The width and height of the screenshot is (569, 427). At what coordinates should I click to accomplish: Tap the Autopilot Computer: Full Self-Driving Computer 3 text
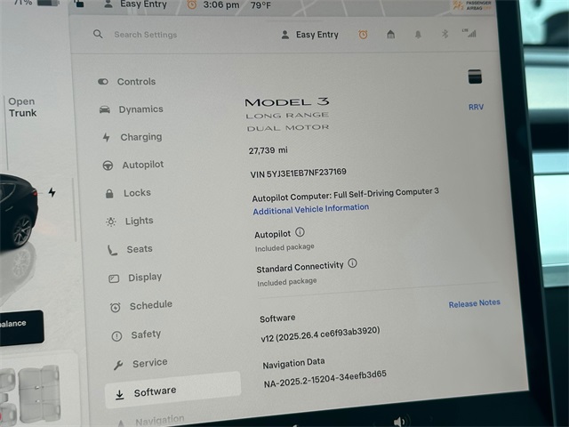[346, 194]
